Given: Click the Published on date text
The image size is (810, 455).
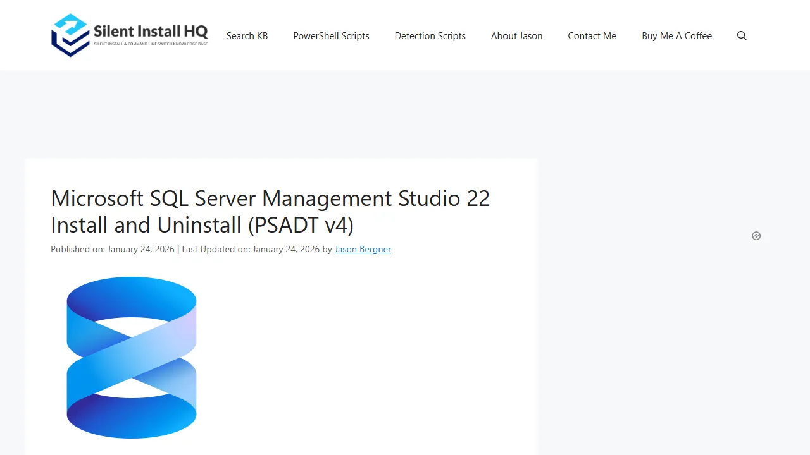Looking at the screenshot, I should [x=112, y=249].
